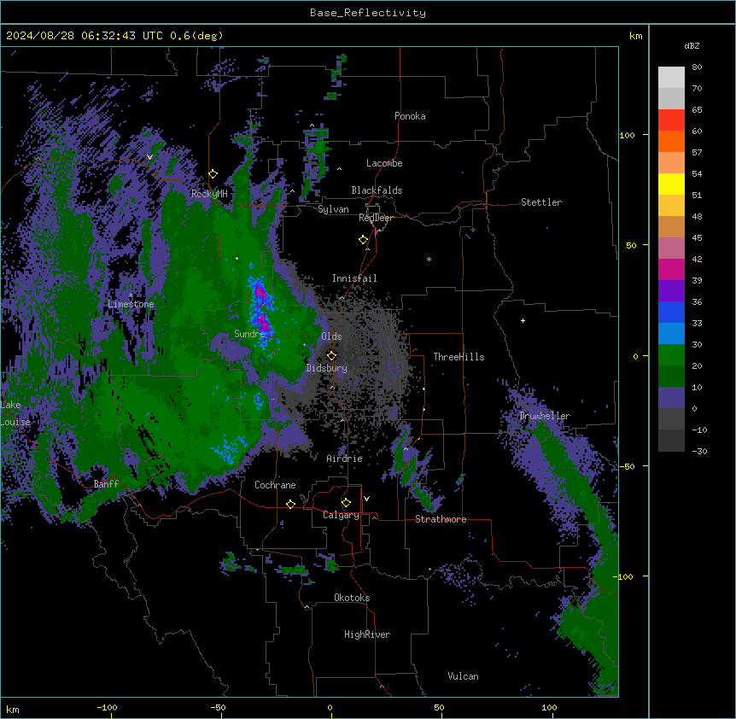
Task: Pick the red 60-65 dBZ legend swatch
Action: [x=671, y=120]
